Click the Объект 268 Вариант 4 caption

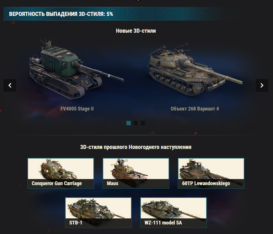pyautogui.click(x=195, y=109)
